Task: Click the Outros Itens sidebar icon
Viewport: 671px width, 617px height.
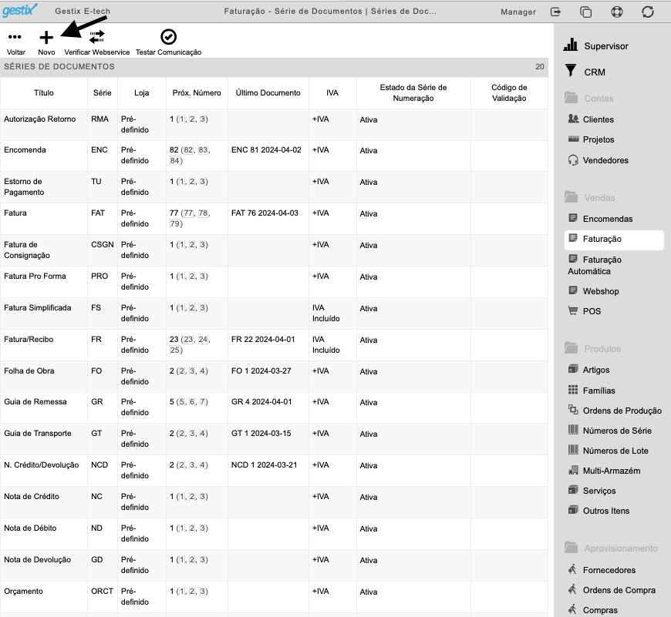Action: point(573,510)
